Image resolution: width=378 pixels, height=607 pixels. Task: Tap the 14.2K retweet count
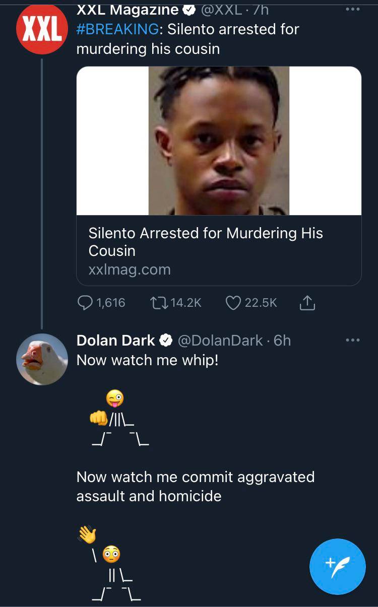tap(185, 302)
